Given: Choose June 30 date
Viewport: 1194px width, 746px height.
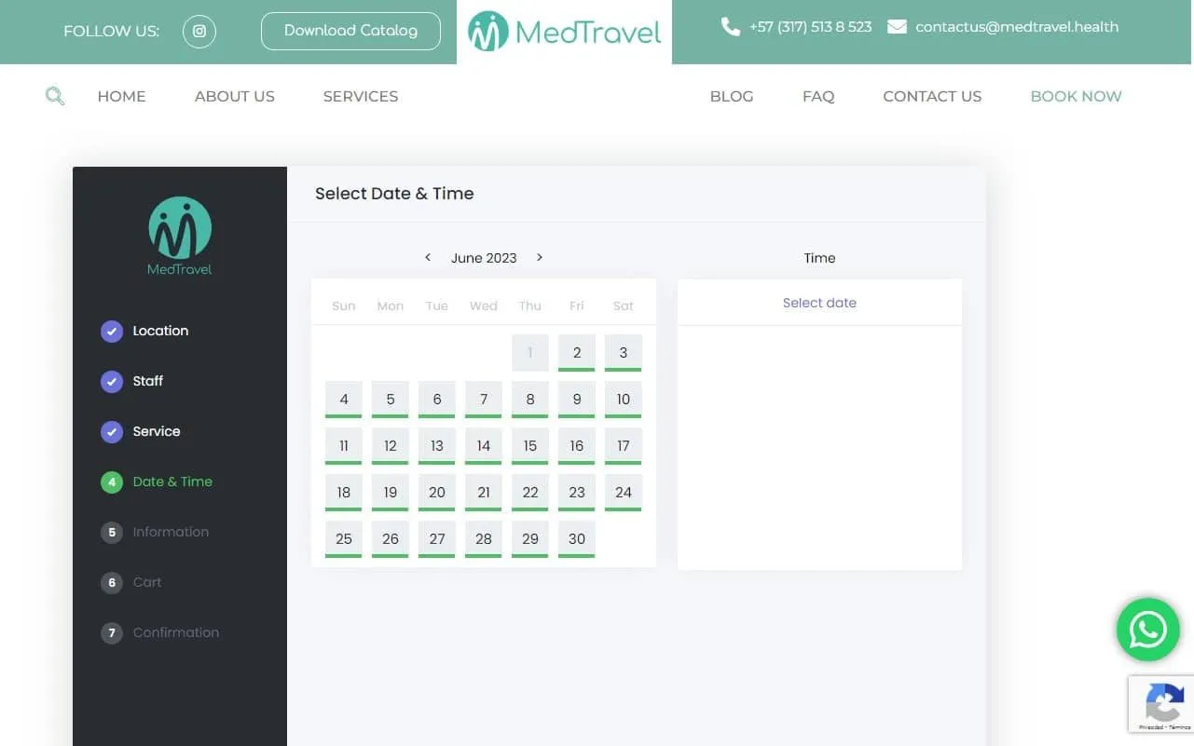Looking at the screenshot, I should click(x=577, y=539).
